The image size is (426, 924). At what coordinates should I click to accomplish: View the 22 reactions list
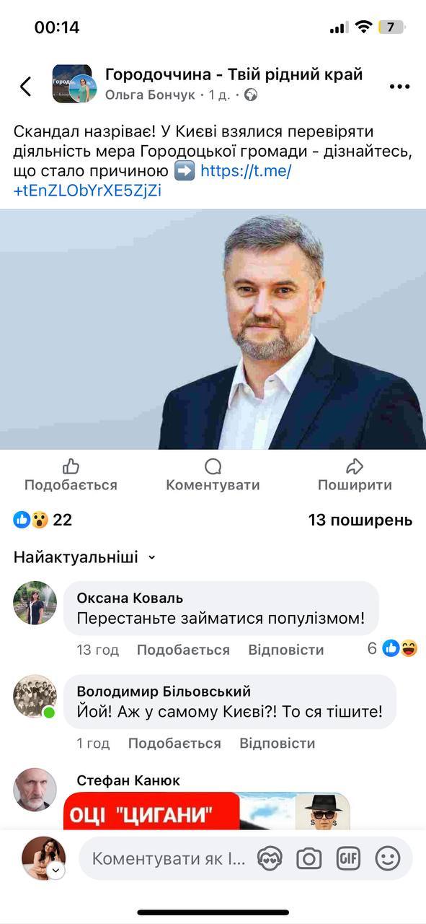(x=43, y=520)
